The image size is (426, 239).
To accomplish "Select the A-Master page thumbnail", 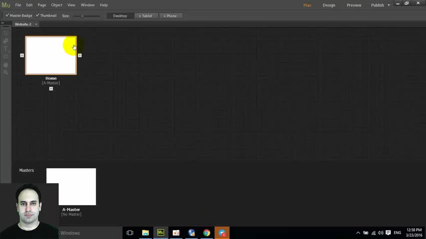I will (71, 187).
